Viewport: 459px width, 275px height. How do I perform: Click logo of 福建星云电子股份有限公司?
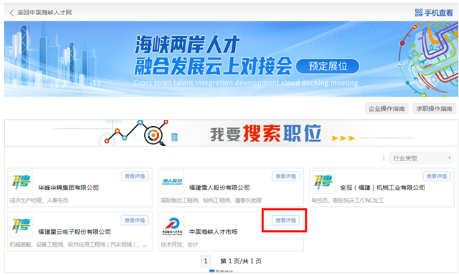tap(21, 226)
